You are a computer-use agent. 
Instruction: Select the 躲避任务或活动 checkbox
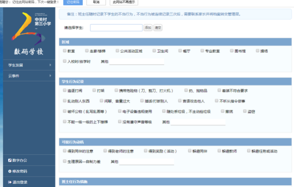point(248,151)
